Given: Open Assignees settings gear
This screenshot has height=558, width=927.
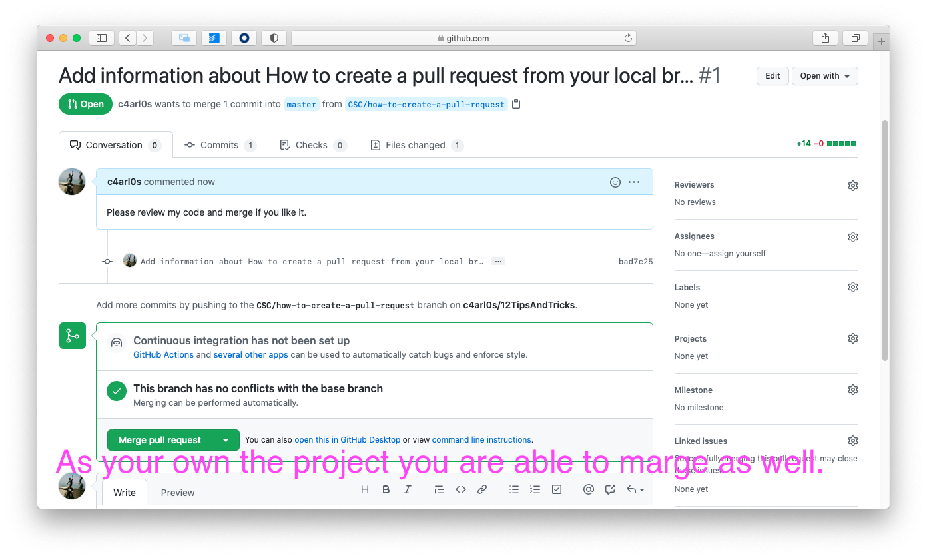Looking at the screenshot, I should [852, 237].
